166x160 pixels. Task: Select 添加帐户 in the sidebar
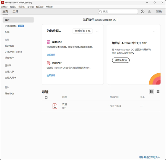(x=9, y=57)
